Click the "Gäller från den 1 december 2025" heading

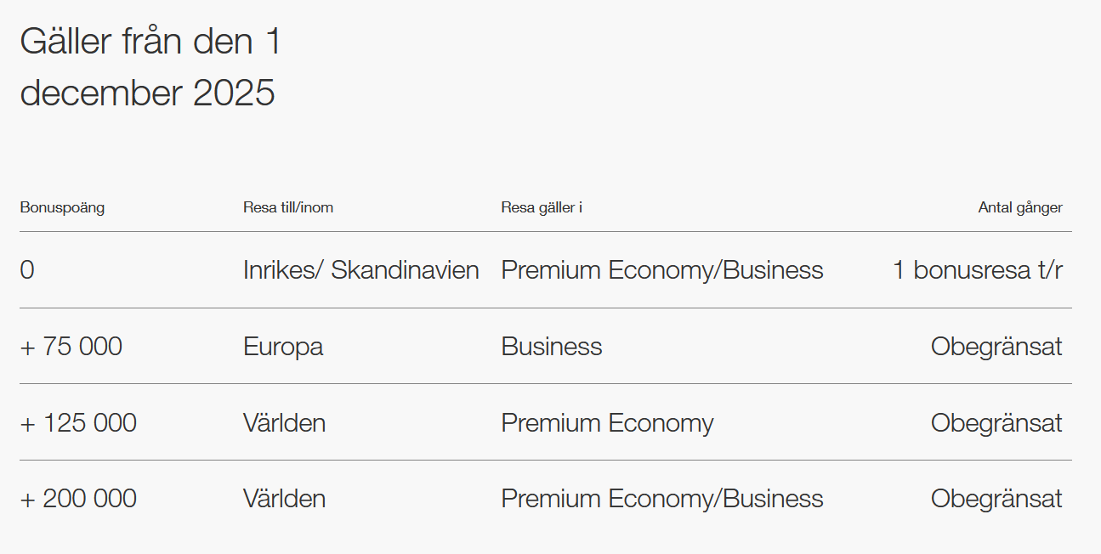150,67
